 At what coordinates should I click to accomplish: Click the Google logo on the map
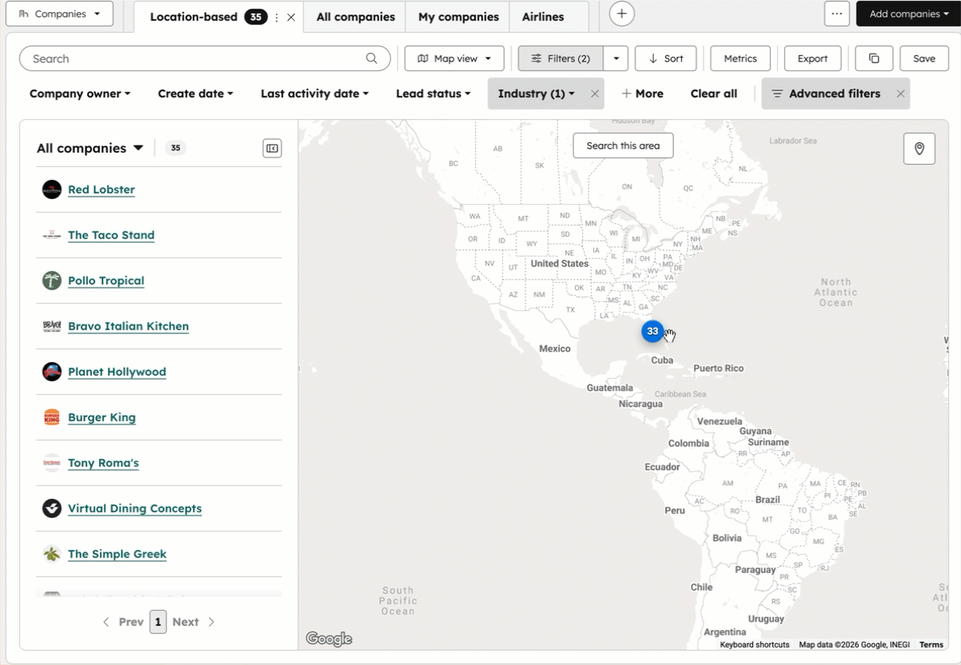pos(328,638)
